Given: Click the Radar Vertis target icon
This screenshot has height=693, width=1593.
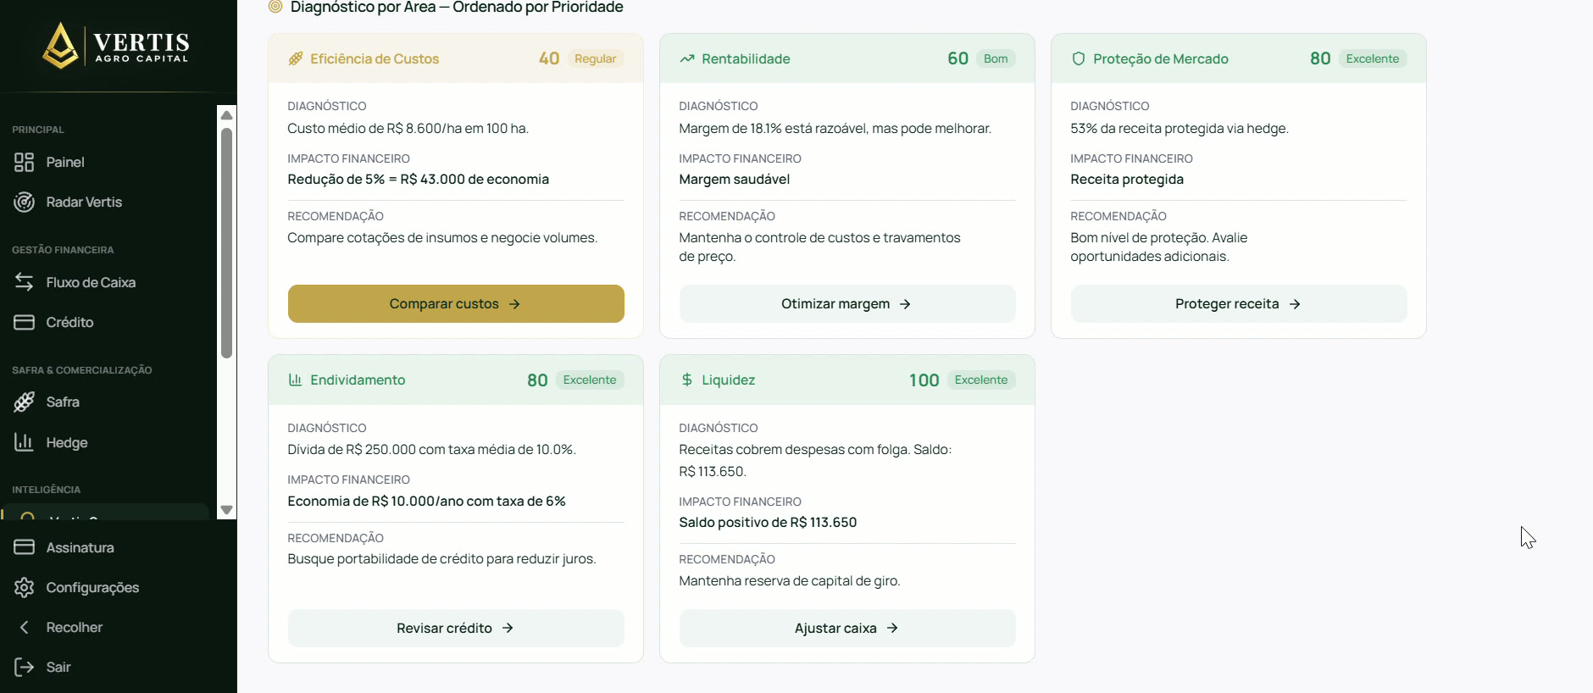Looking at the screenshot, I should 24,202.
